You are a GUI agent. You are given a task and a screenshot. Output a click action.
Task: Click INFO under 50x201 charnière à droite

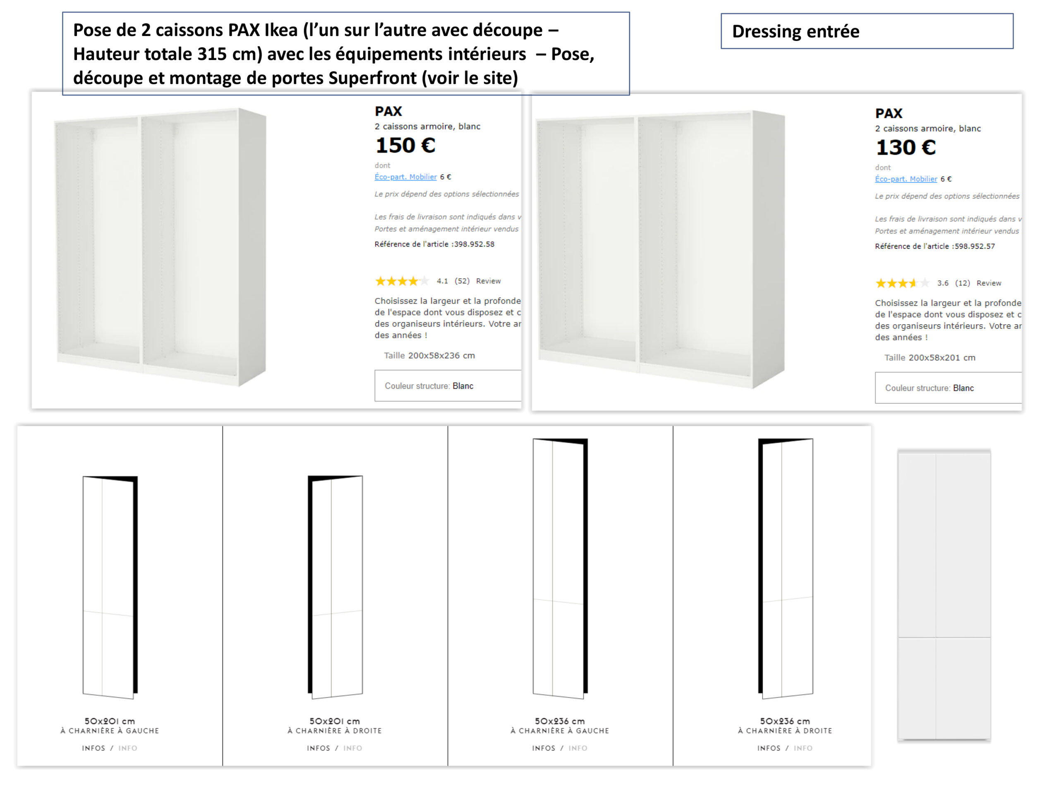tap(353, 748)
